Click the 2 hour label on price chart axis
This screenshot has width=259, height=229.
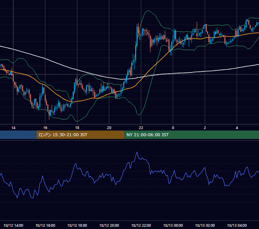tap(205, 128)
